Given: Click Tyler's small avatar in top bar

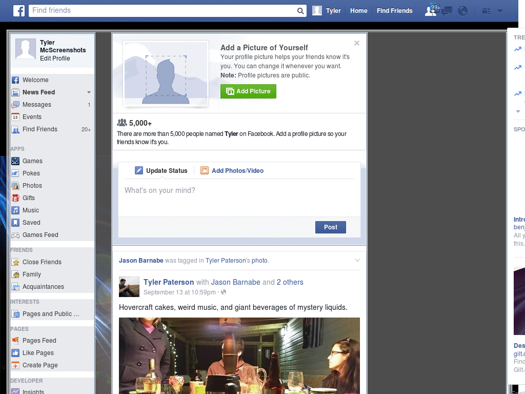Looking at the screenshot, I should tap(317, 11).
